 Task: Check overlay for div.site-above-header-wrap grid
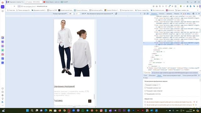click(x=145, y=102)
